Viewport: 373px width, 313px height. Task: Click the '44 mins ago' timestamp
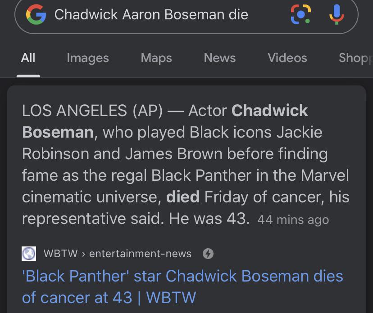[293, 220]
